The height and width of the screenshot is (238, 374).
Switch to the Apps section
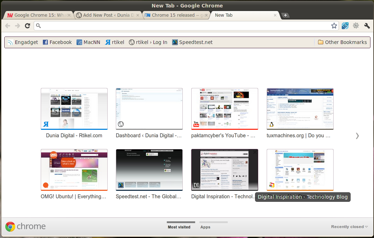[205, 227]
